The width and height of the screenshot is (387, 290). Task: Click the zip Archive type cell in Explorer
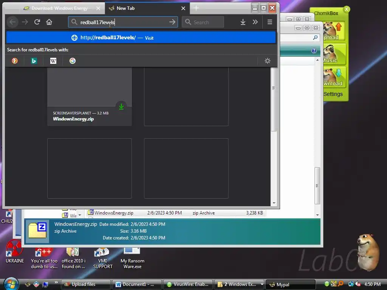tap(204, 213)
